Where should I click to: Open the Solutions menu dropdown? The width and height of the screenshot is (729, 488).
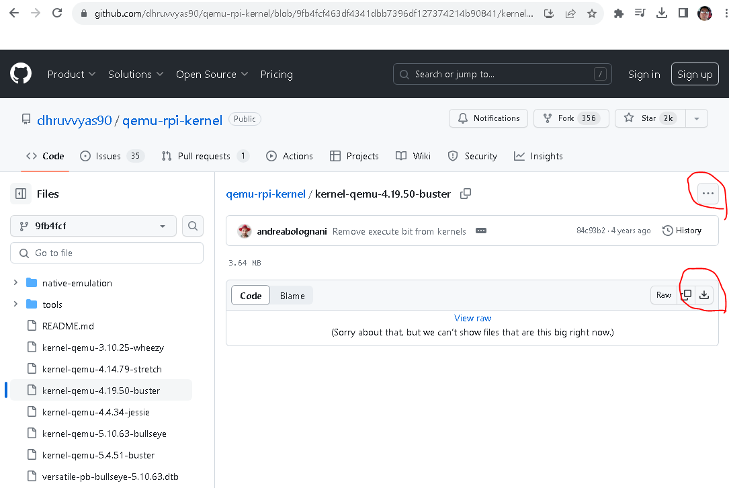[135, 75]
